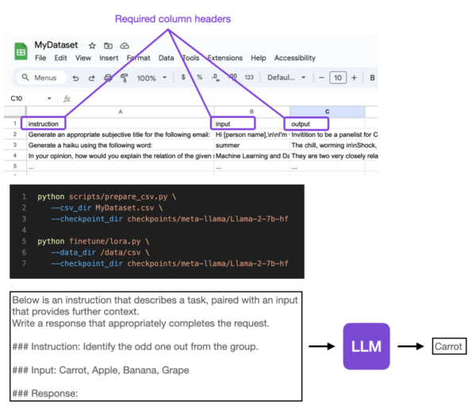Image resolution: width=476 pixels, height=420 pixels.
Task: Open the View menu
Action: pyautogui.click(x=83, y=58)
